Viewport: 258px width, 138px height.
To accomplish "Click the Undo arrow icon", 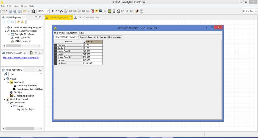I will click(x=24, y=11).
